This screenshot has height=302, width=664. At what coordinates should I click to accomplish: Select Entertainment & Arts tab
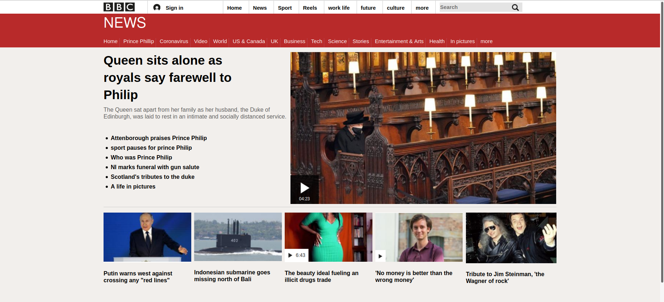coord(399,41)
